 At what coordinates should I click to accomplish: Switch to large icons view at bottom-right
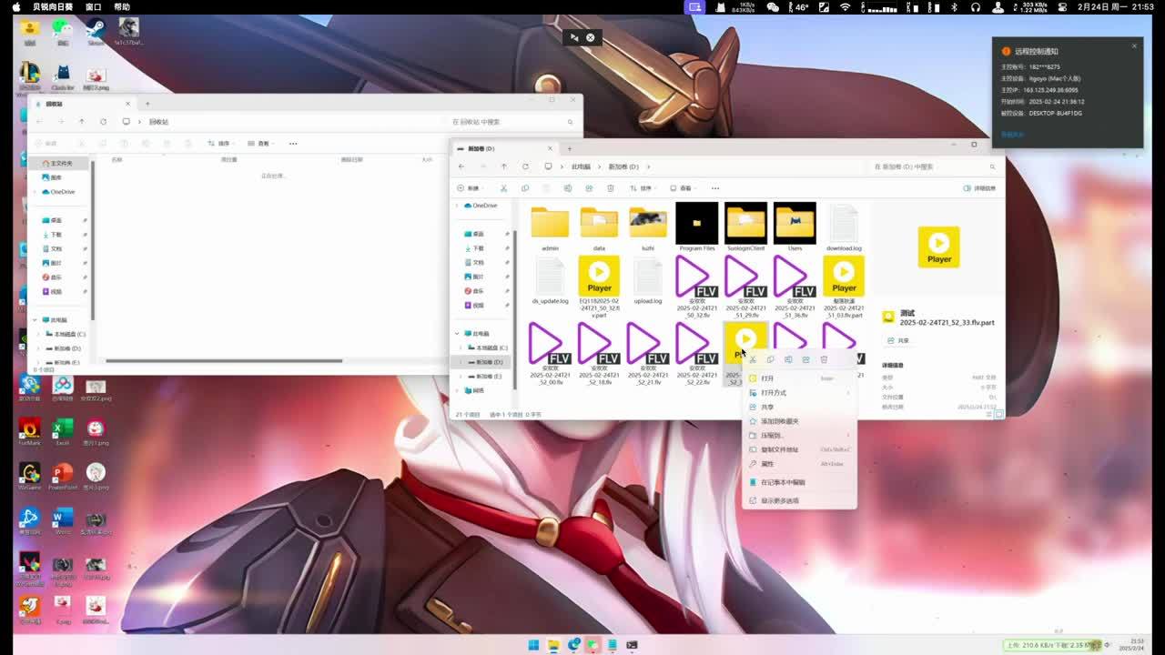(998, 414)
